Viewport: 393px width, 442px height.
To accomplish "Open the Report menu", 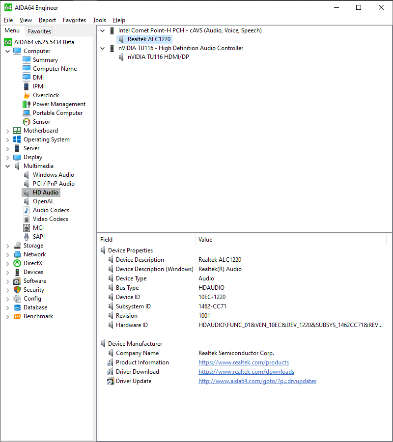I will (x=47, y=20).
